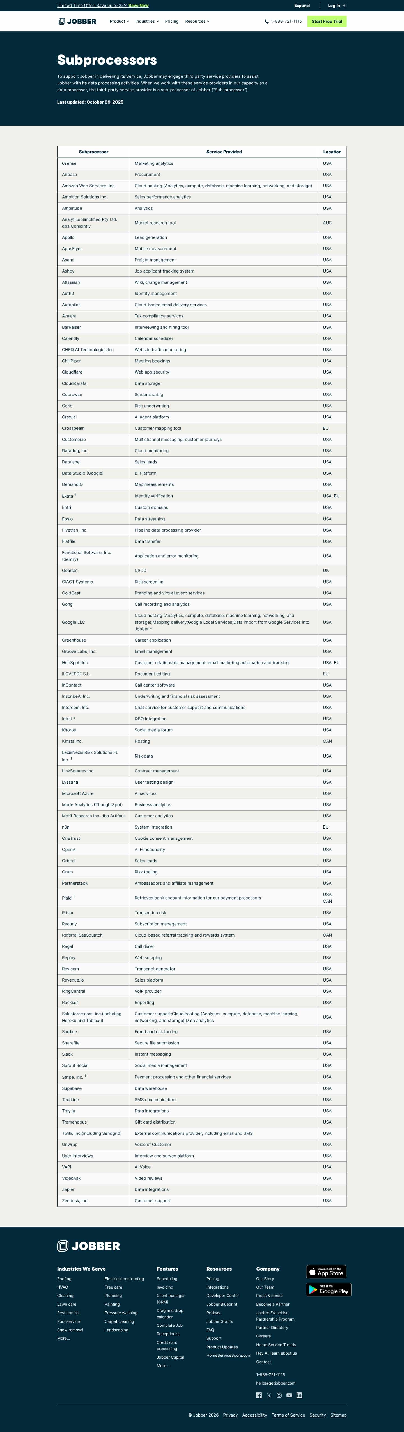
Task: Click the Start Free Trial button
Action: pyautogui.click(x=327, y=22)
